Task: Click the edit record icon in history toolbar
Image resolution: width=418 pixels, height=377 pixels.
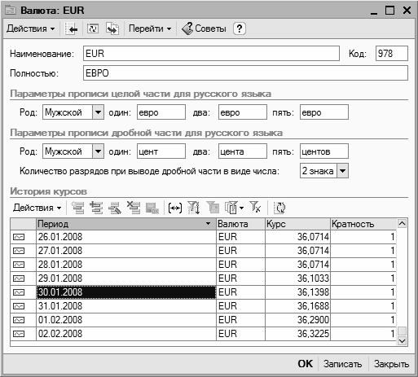Action: pyautogui.click(x=115, y=208)
